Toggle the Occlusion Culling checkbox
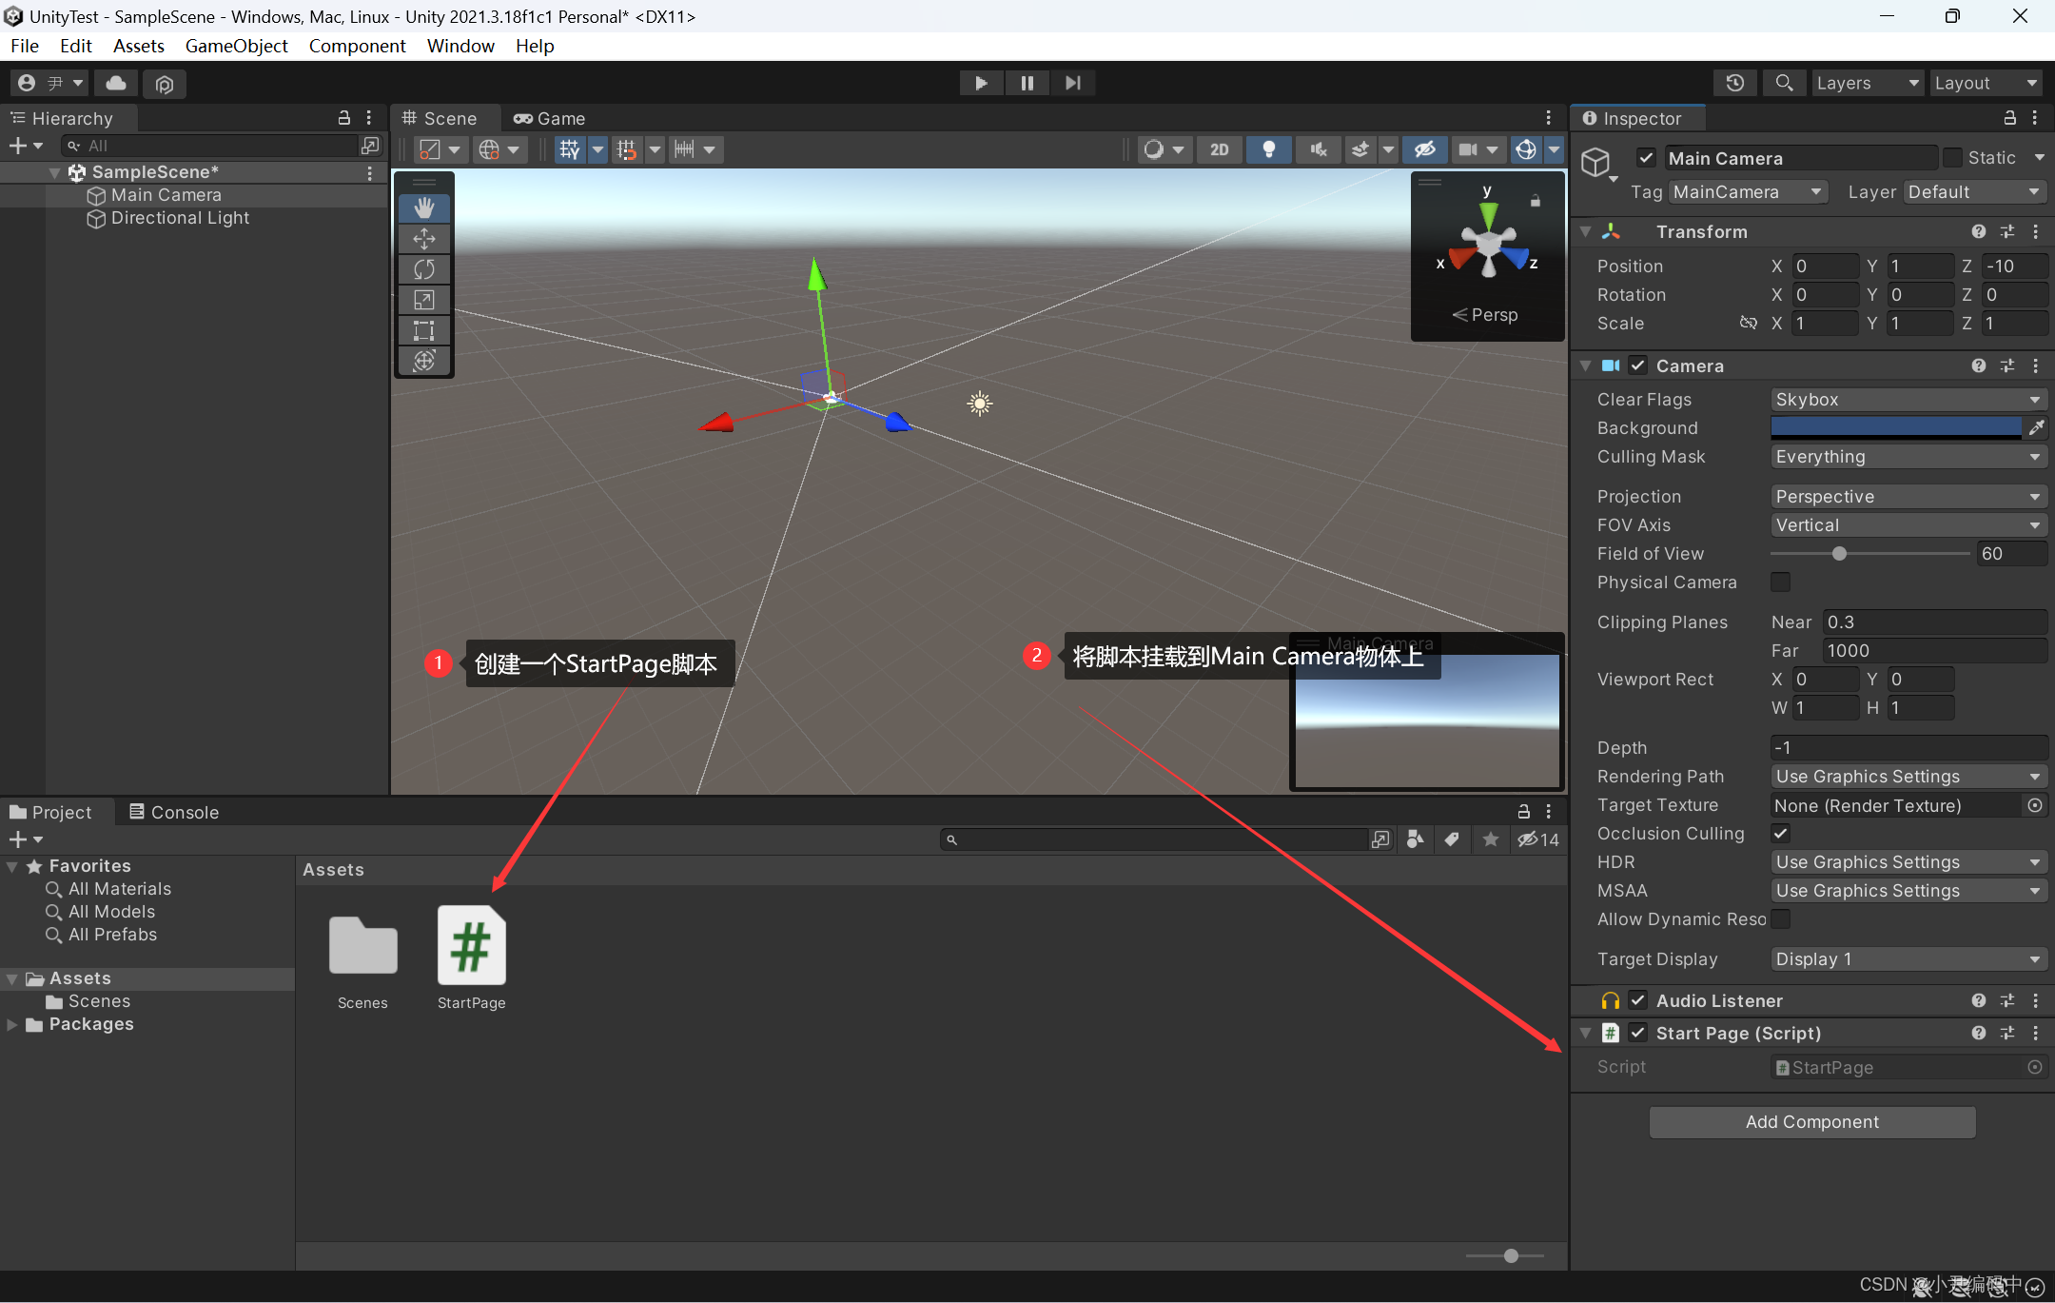 [1780, 833]
